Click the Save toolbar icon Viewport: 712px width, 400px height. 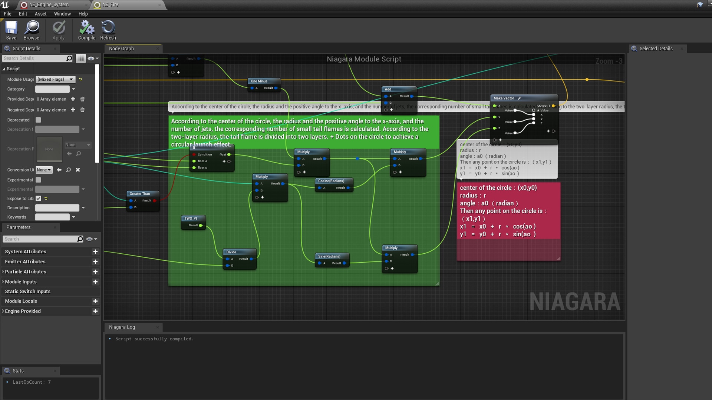[x=11, y=30]
